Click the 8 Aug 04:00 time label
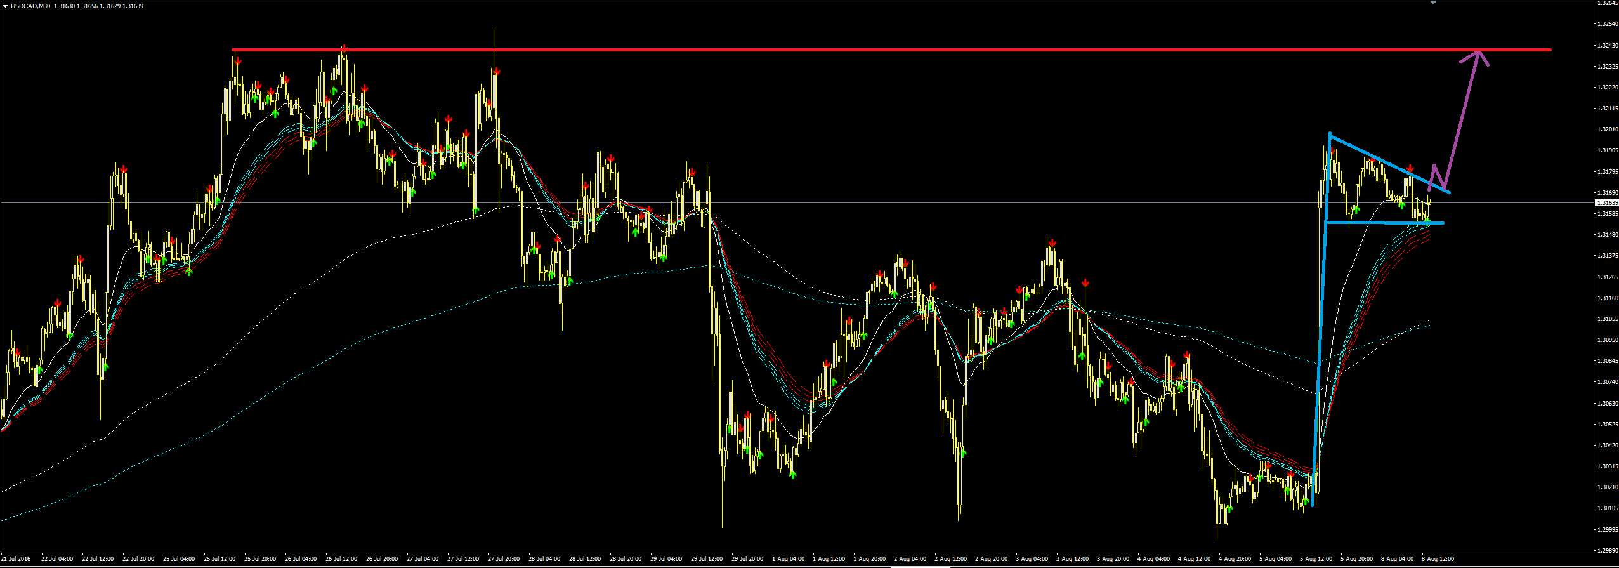 pos(1398,559)
